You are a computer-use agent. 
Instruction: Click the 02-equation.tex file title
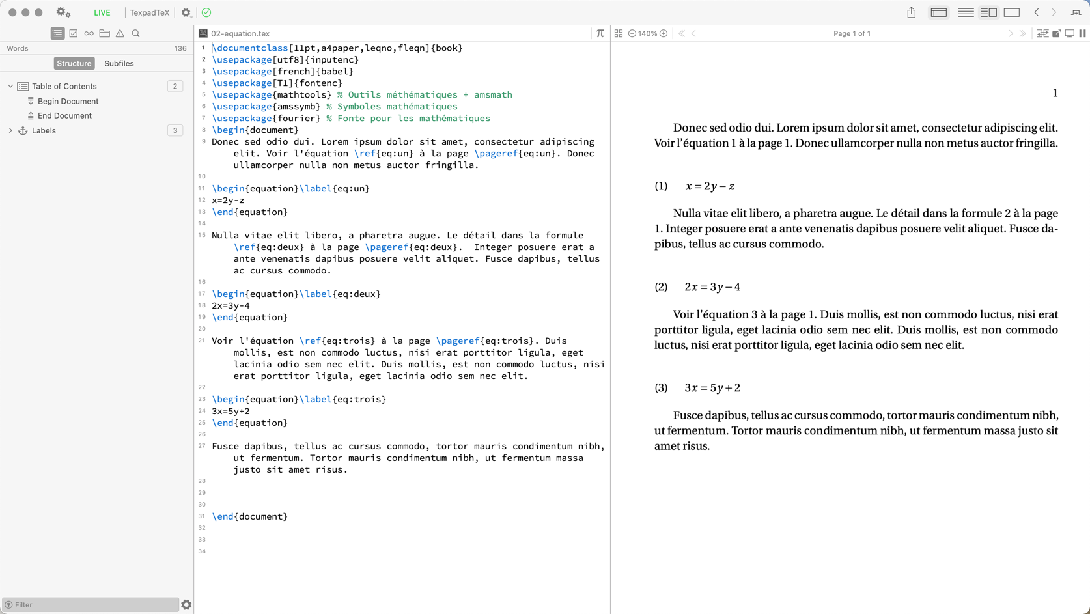(x=240, y=33)
